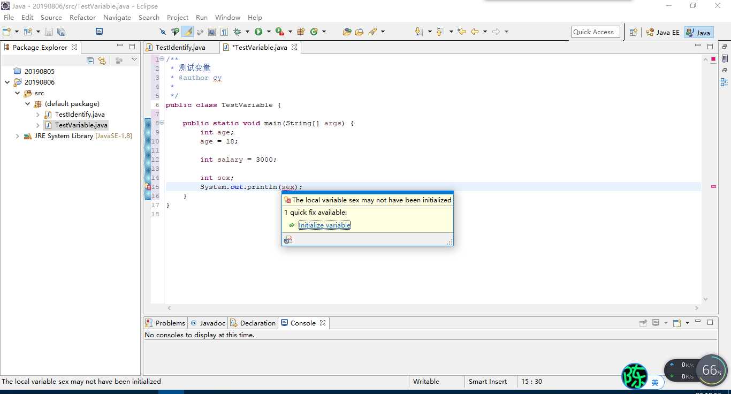Open the Navigate menu
Screen dimensions: 731x394
117,18
